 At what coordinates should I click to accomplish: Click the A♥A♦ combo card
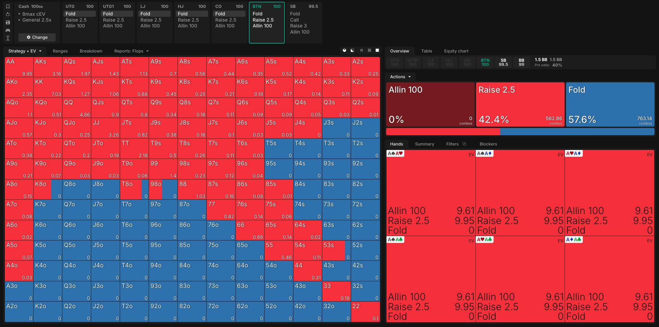609,192
